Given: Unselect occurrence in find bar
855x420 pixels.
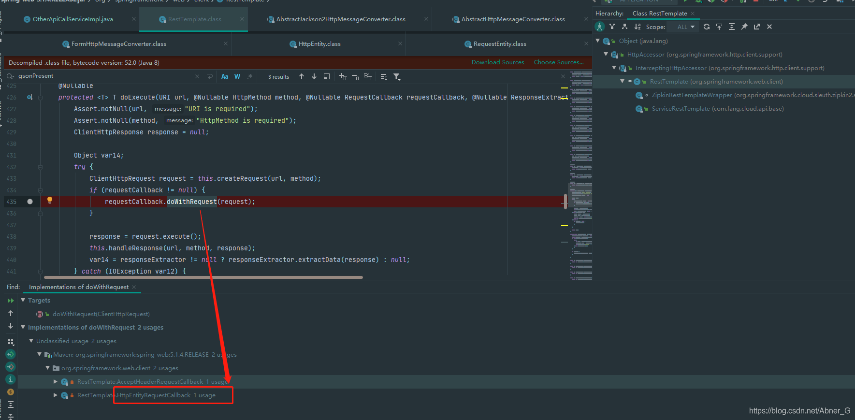Looking at the screenshot, I should click(355, 76).
